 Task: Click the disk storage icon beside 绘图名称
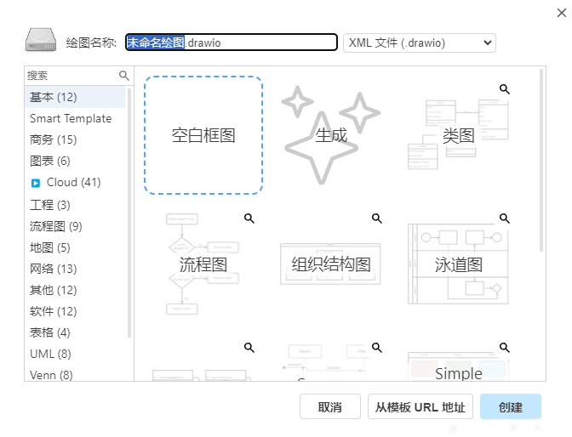coord(40,41)
